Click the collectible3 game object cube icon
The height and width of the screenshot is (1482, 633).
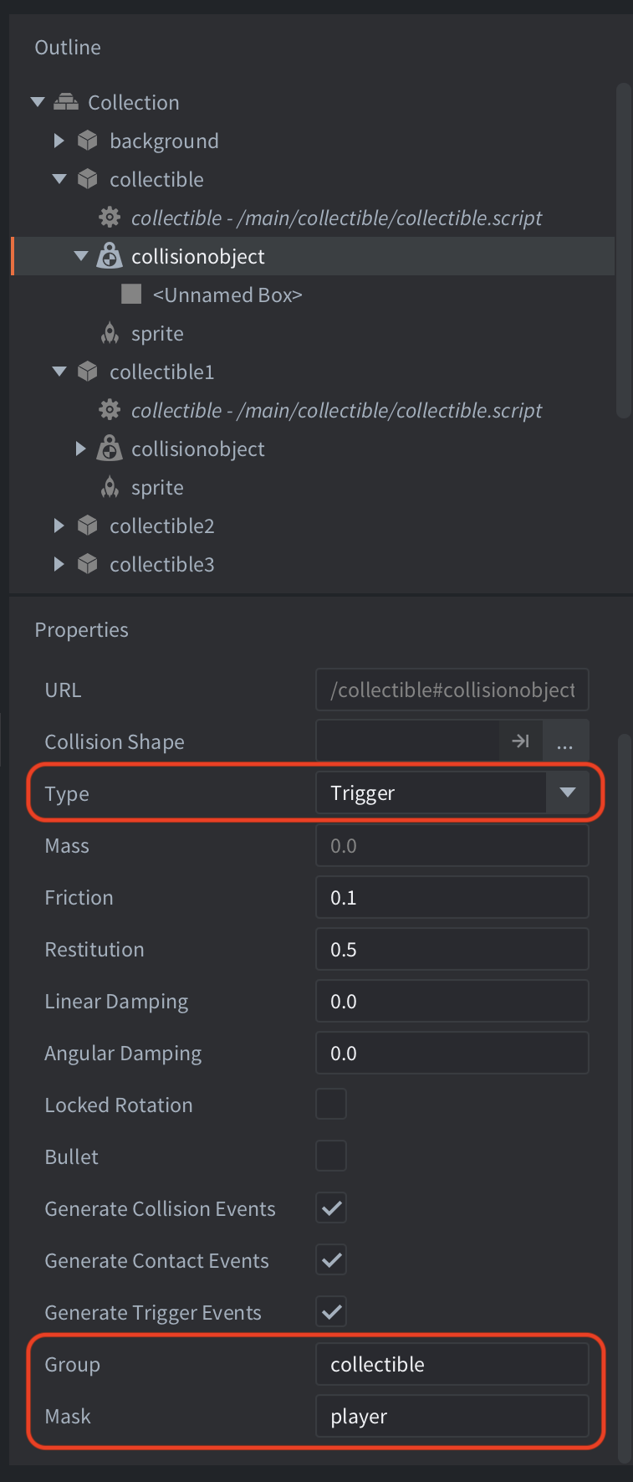88,564
